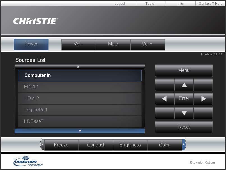Click the down arrow navigation button
Viewport: 226px width, 170px height.
click(184, 113)
